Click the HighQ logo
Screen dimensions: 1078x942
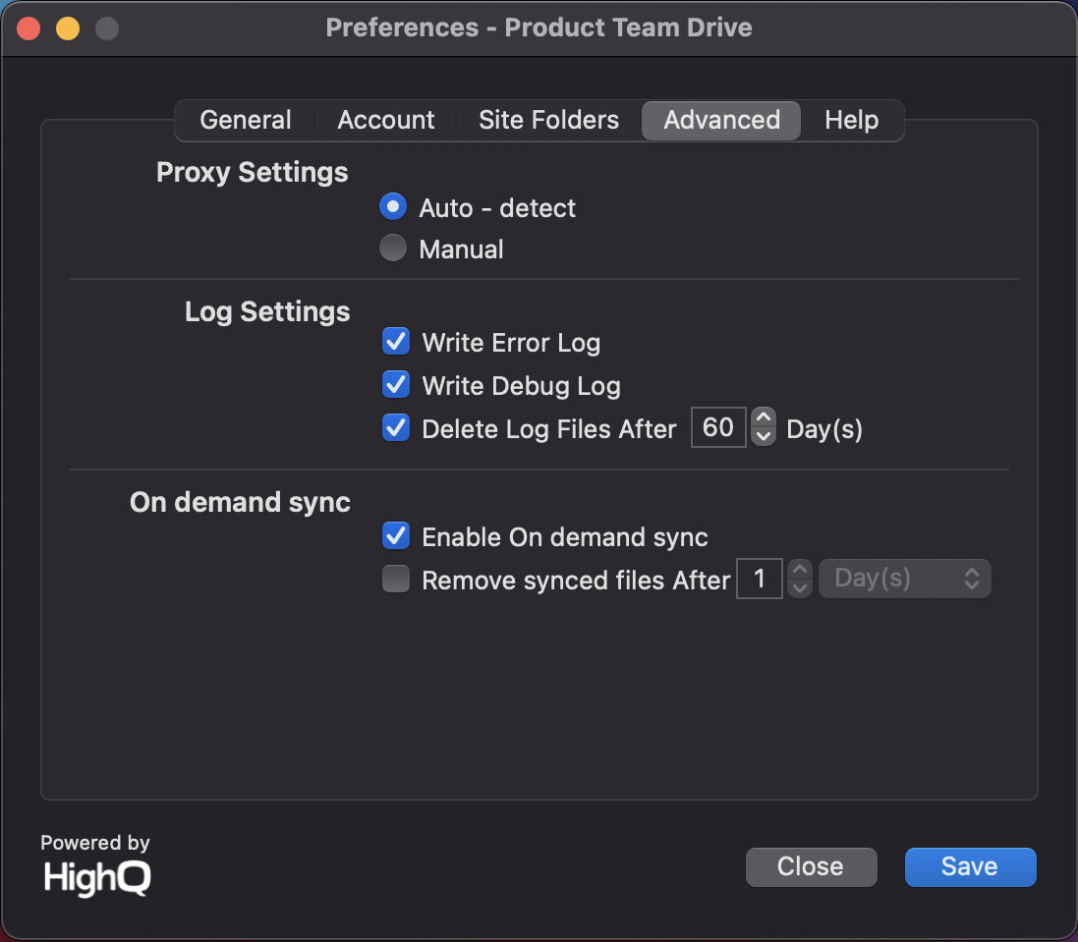(97, 877)
